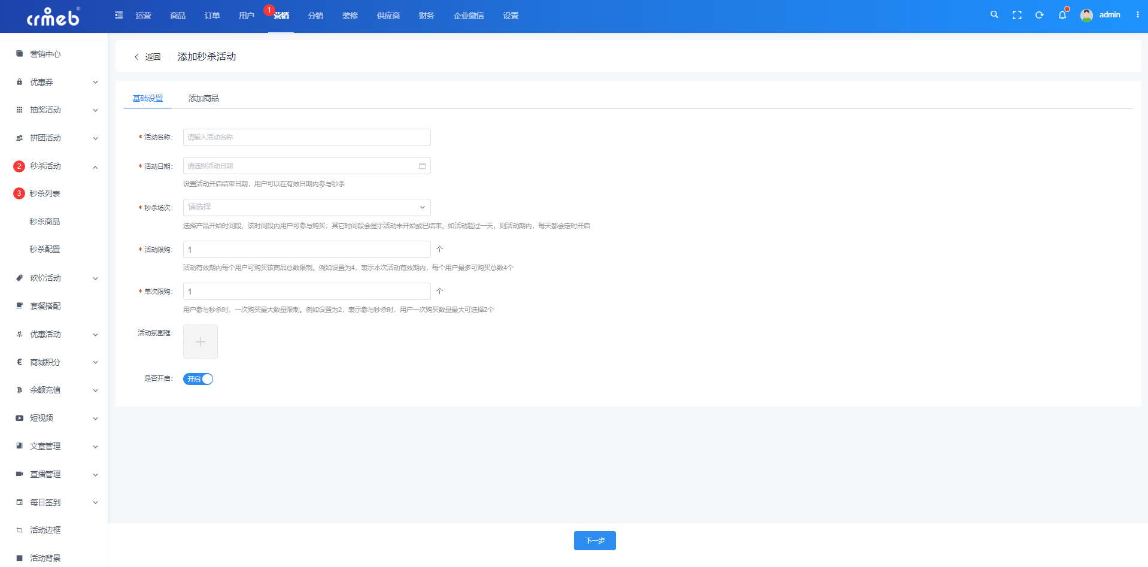Expand the 优惠券 sidebar menu
This screenshot has width=1148, height=567.
[57, 82]
